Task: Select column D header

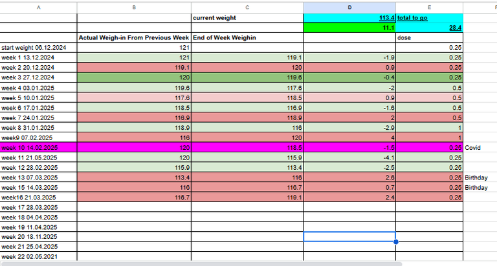Action: [x=349, y=7]
